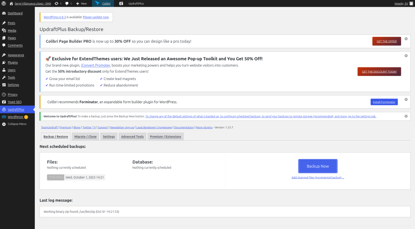Click the updates icon in admin bar
This screenshot has width=415, height=229.
click(58, 3)
